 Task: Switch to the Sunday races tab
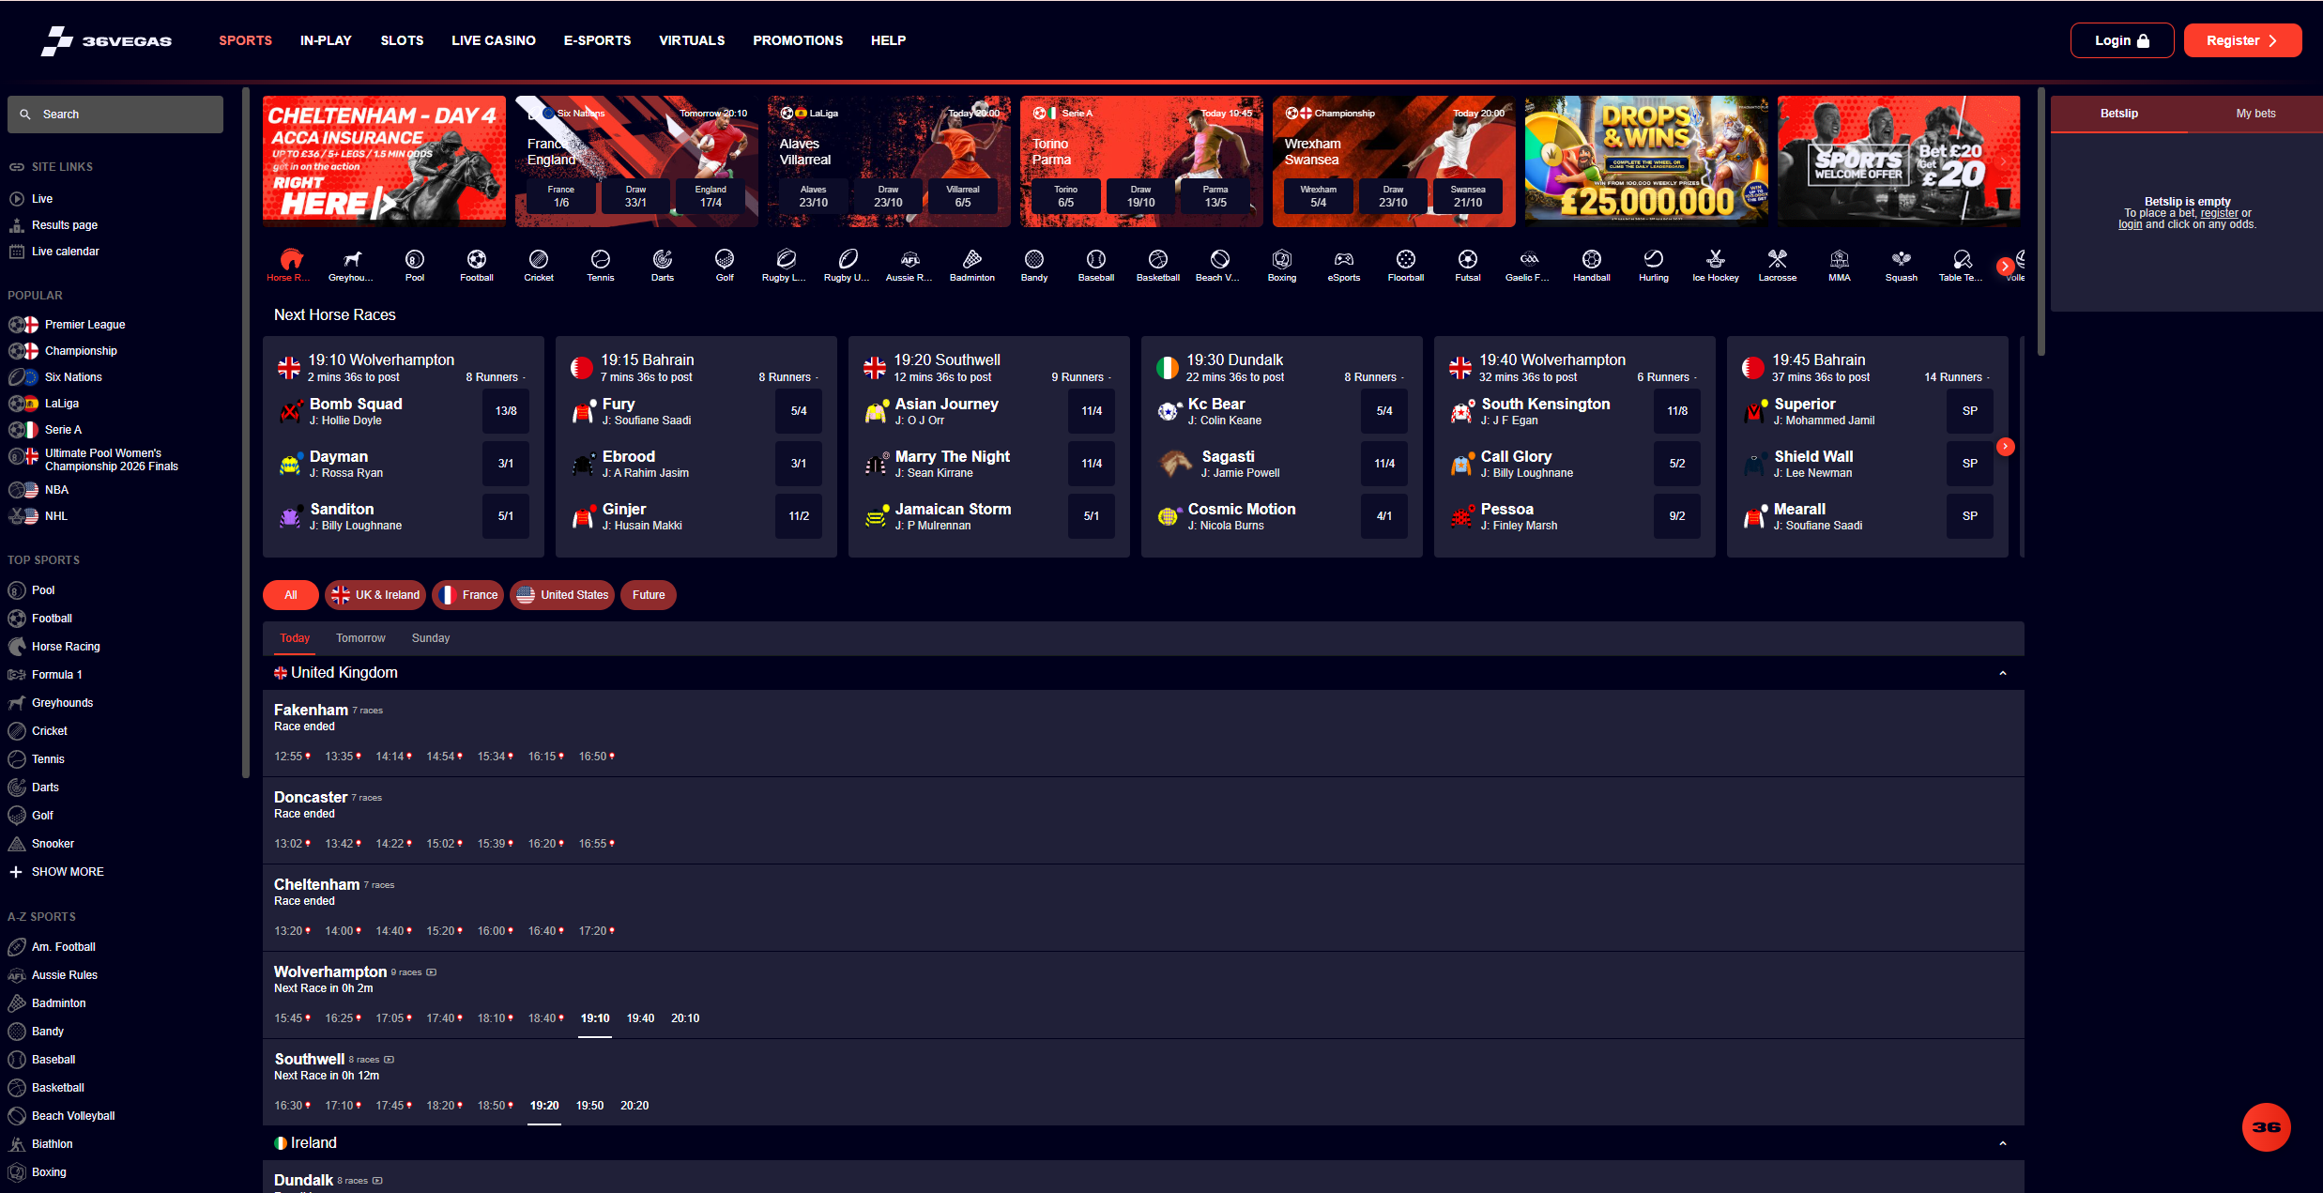[x=431, y=638]
